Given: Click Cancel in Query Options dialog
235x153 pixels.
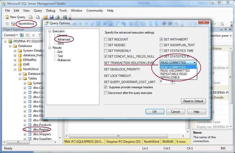Looking at the screenshot, I should pos(175,112).
